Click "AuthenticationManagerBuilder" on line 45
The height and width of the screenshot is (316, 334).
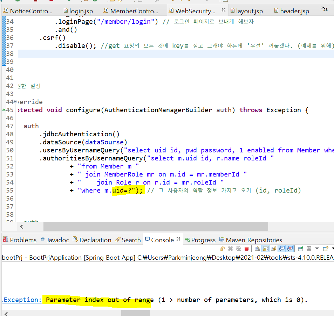coord(158,110)
